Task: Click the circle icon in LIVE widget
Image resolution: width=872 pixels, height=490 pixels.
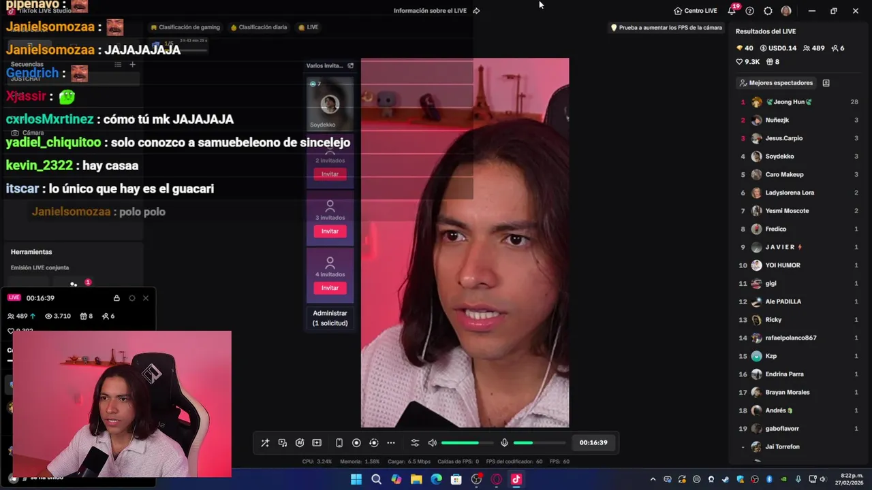Action: point(132,298)
